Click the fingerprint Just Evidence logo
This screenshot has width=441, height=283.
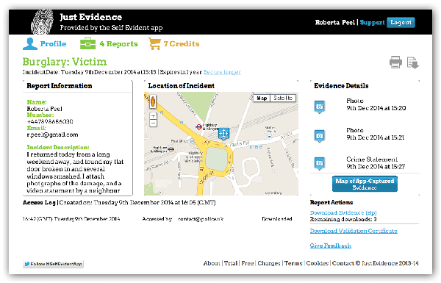tap(42, 22)
